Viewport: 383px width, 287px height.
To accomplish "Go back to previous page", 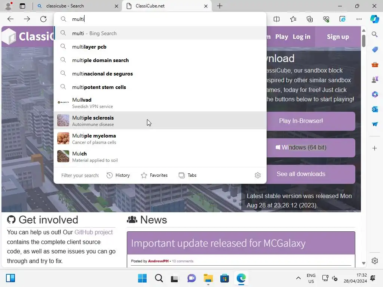I will click(10, 19).
